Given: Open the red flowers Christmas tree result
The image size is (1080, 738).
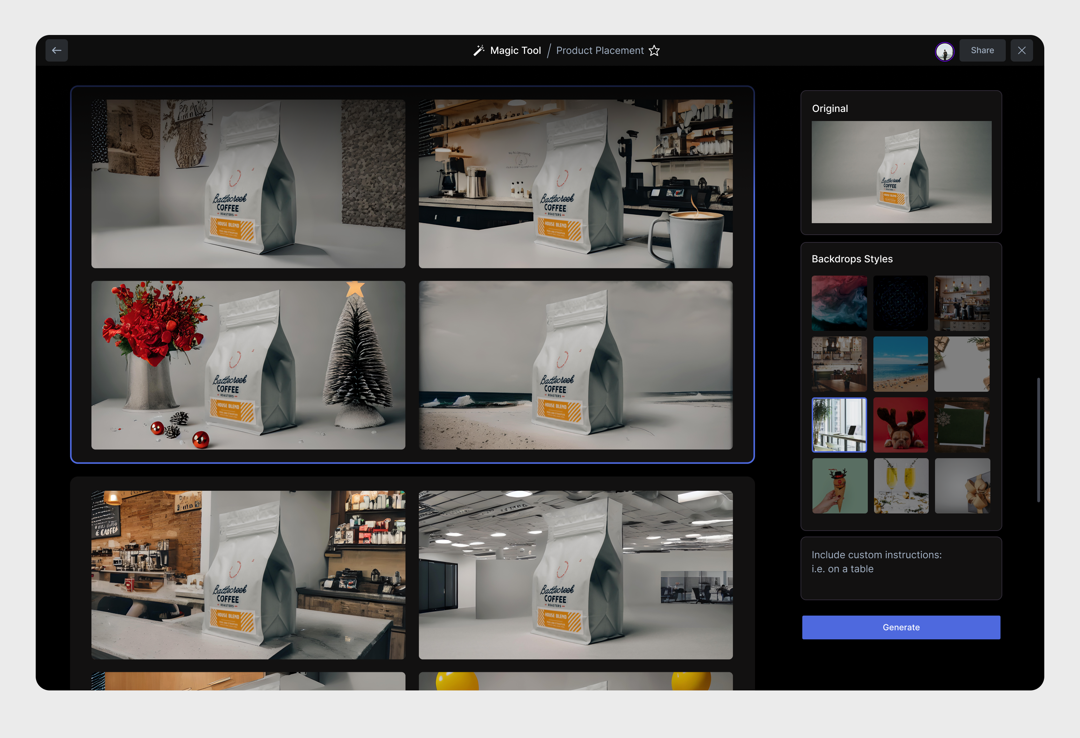Looking at the screenshot, I should point(248,365).
